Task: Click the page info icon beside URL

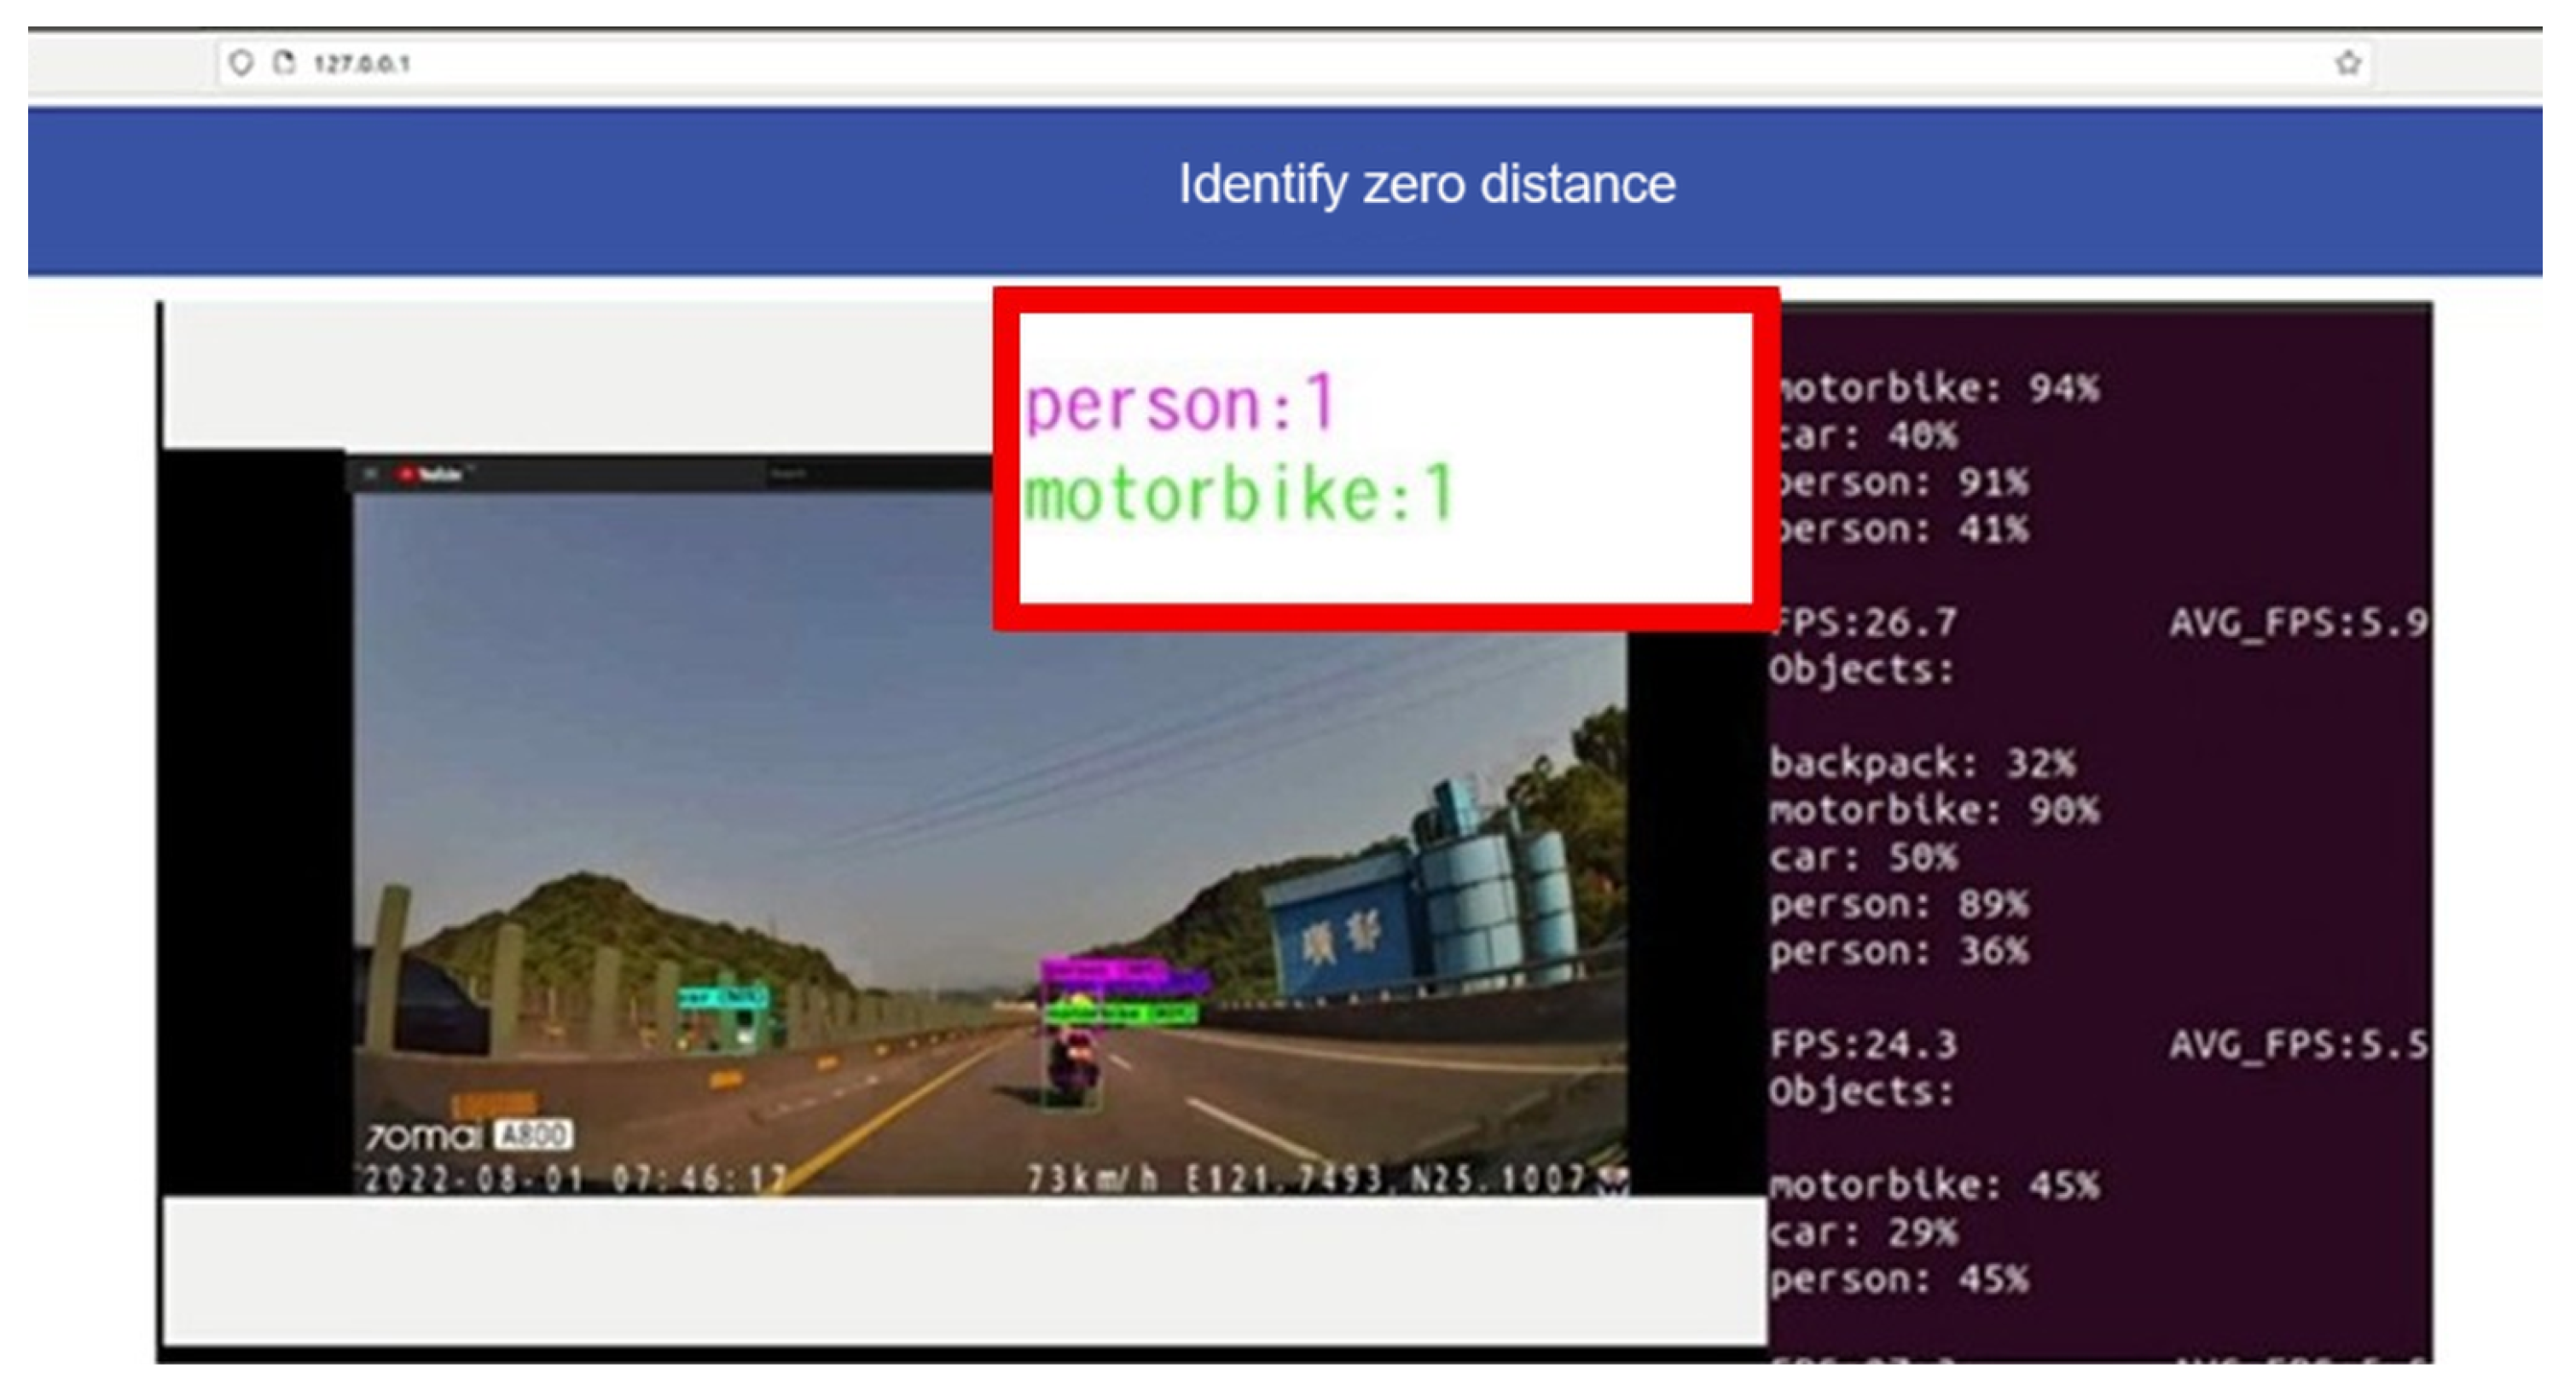Action: (x=284, y=63)
